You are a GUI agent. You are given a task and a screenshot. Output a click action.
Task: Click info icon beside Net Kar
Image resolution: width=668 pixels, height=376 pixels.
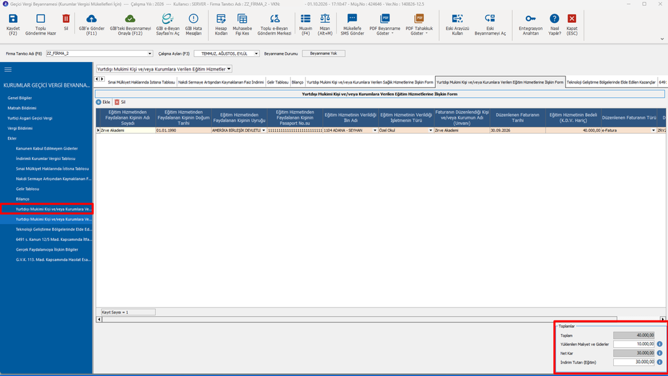pos(660,353)
